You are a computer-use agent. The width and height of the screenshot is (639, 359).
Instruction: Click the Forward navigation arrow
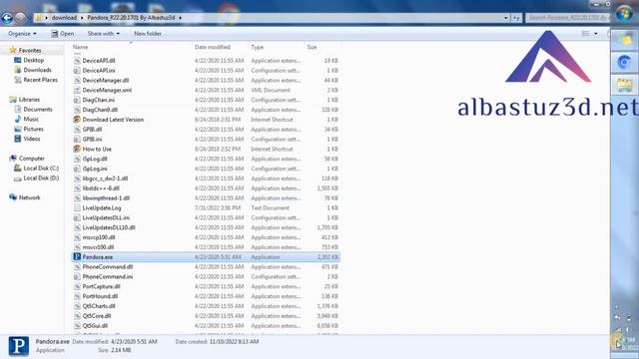[20, 18]
